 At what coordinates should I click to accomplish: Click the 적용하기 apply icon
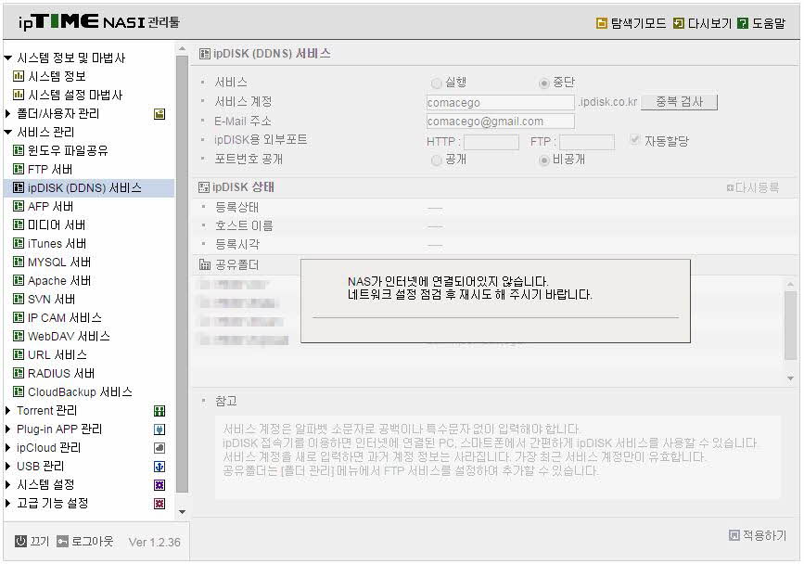[x=734, y=535]
